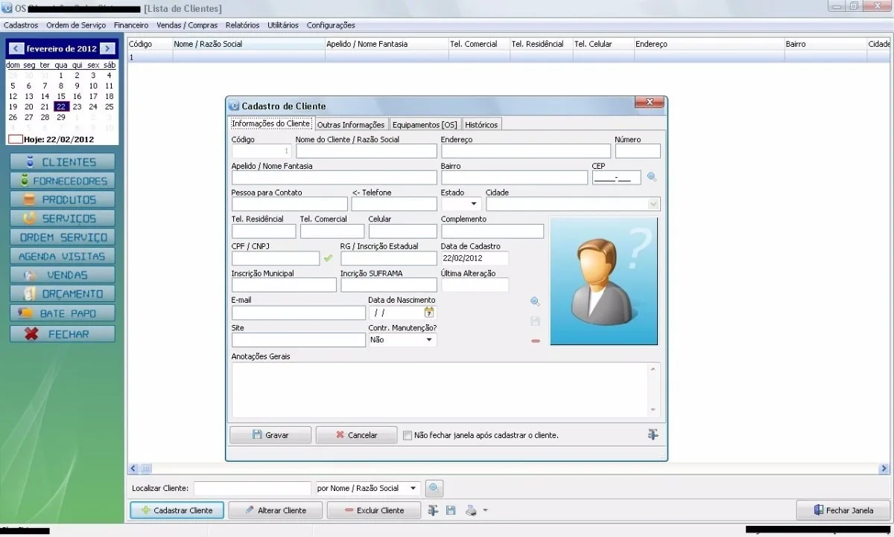Click the printer icon in bottom toolbar

(x=471, y=510)
